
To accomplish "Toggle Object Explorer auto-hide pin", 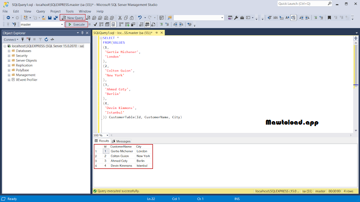I will tap(82, 33).
